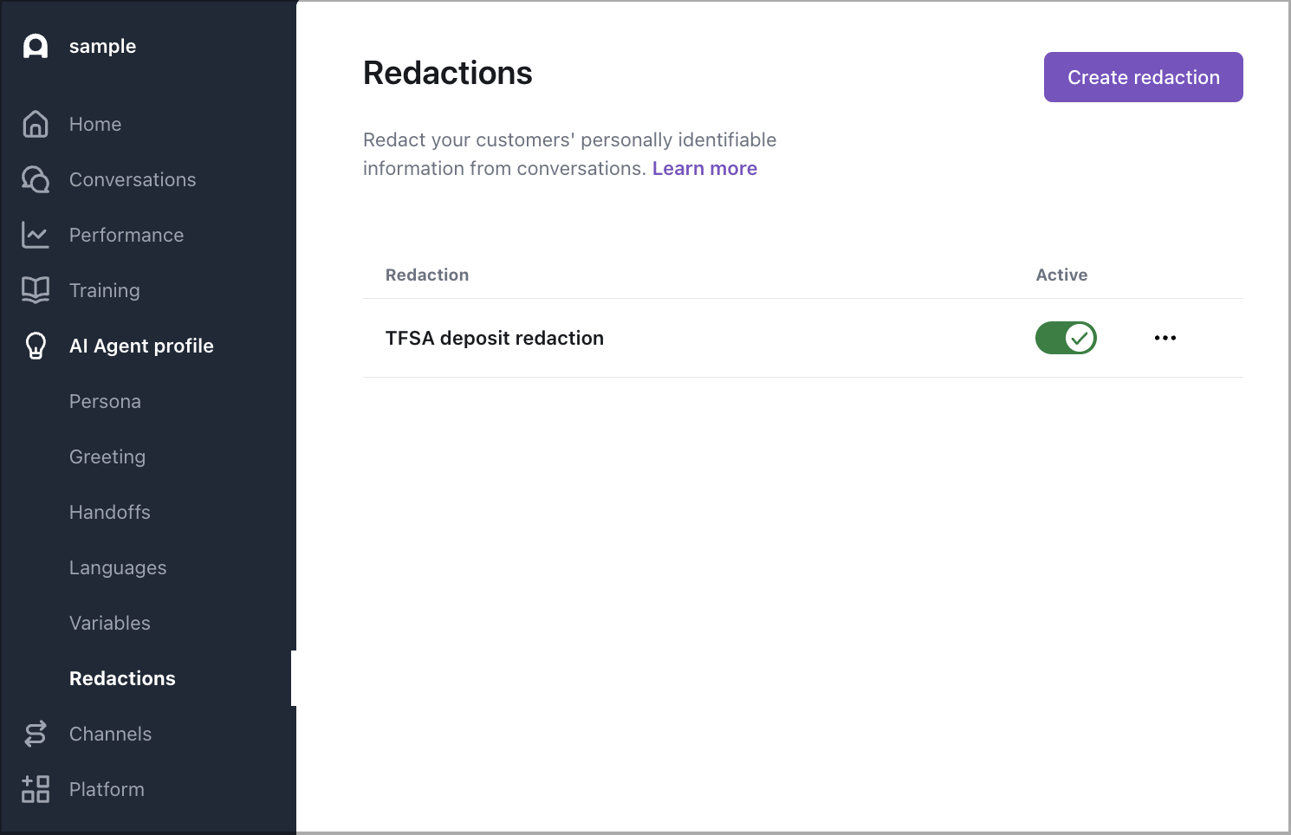Click the Redaction column header
The image size is (1291, 835).
coord(427,275)
